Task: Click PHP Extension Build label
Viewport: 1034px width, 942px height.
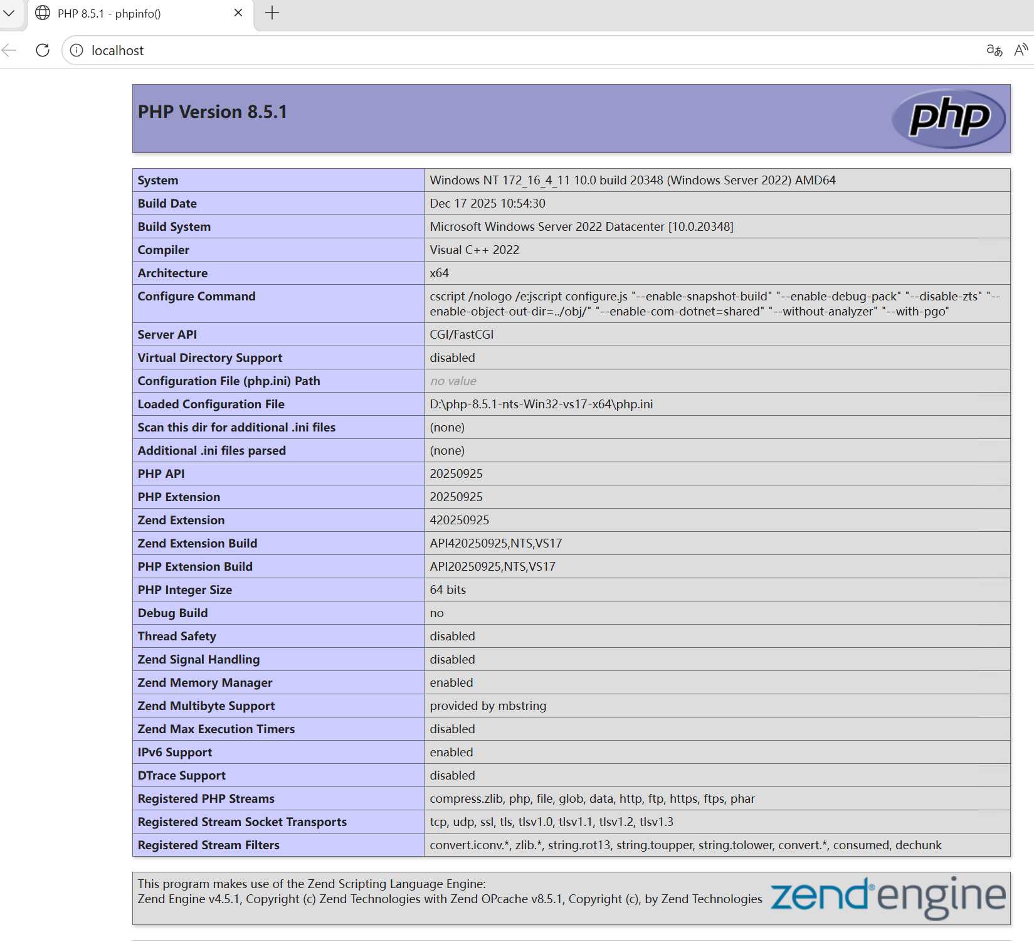Action: [196, 567]
